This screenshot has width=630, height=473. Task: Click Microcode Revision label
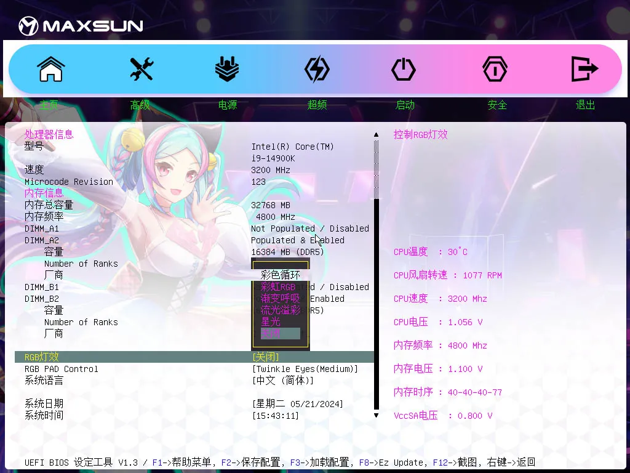click(69, 182)
